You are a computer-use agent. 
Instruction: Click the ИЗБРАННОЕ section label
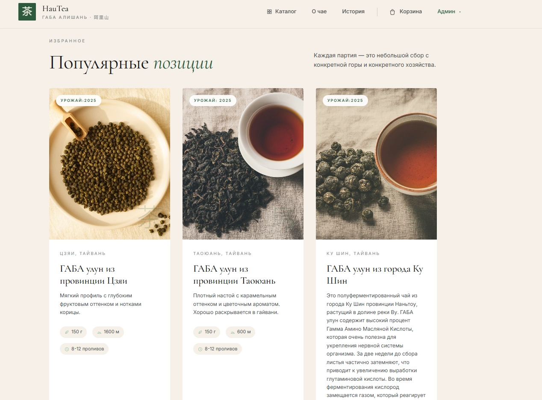coord(67,41)
